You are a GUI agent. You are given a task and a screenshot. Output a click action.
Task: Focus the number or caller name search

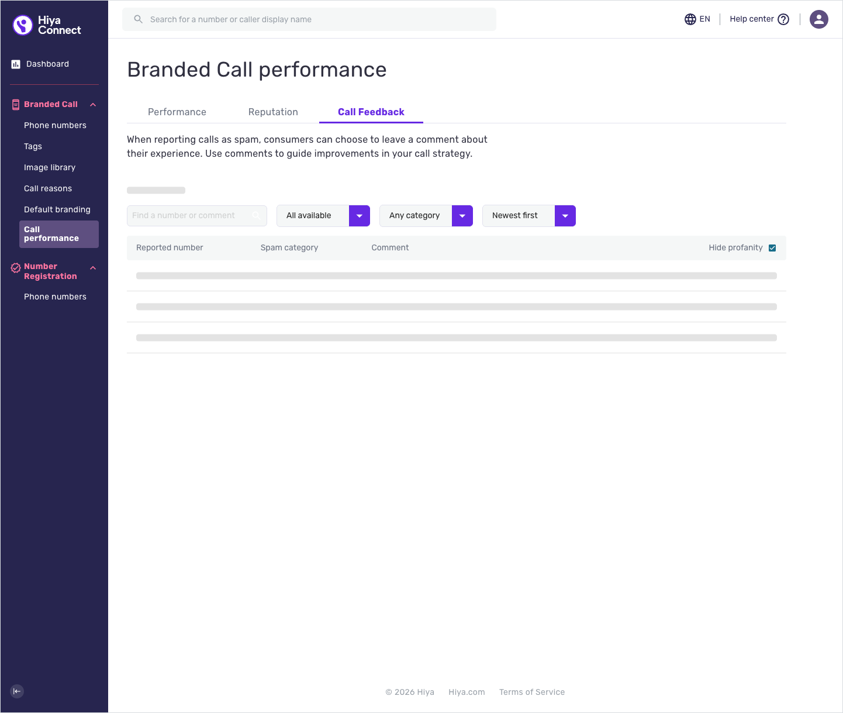(309, 19)
